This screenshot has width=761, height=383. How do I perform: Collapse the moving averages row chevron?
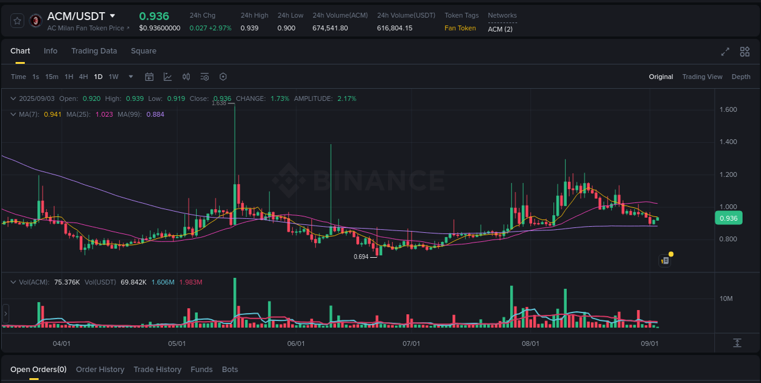(x=12, y=114)
